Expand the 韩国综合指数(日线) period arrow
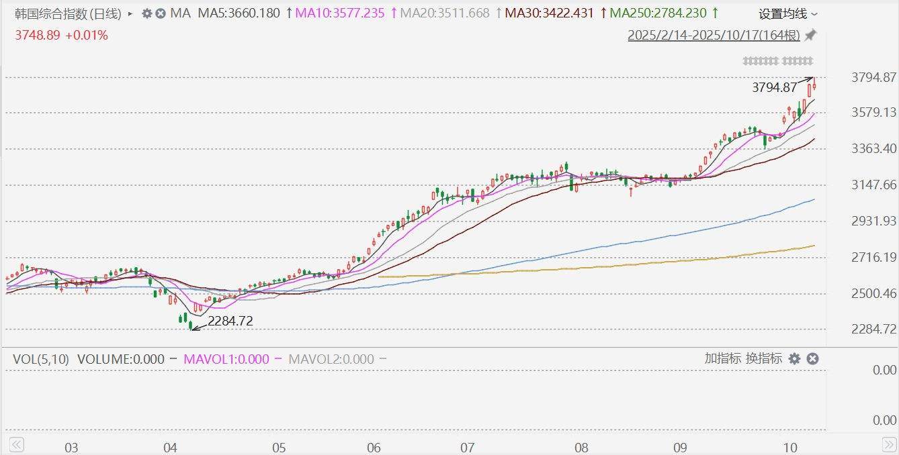Screen dimensions: 899x455 click(x=130, y=13)
